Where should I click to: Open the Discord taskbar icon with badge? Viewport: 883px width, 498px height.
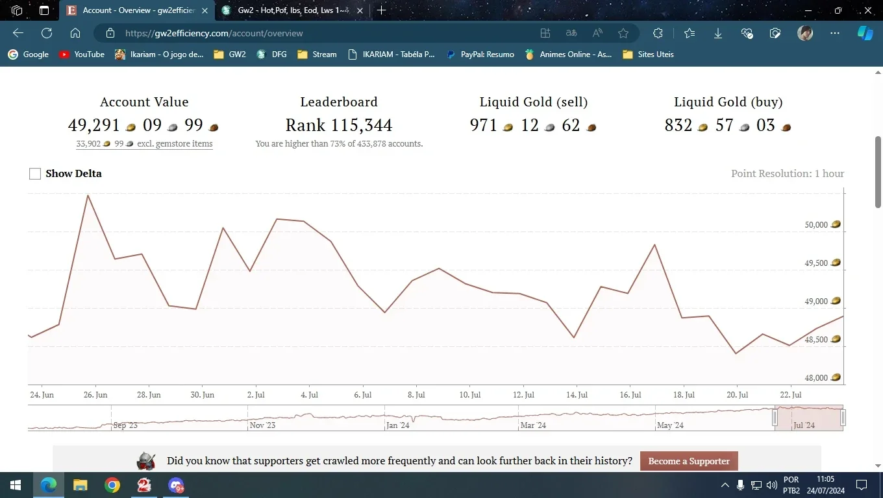click(176, 485)
